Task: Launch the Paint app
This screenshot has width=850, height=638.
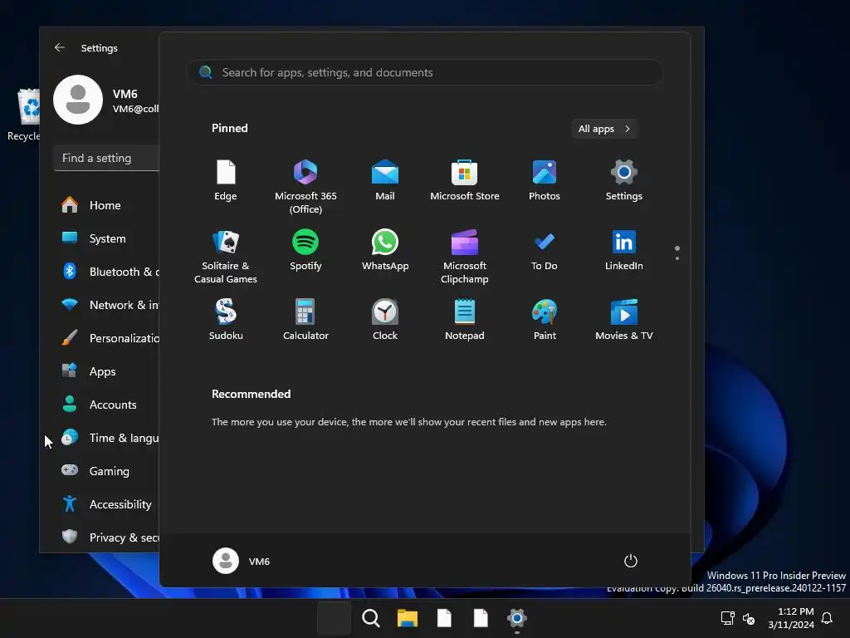Action: pos(545,320)
